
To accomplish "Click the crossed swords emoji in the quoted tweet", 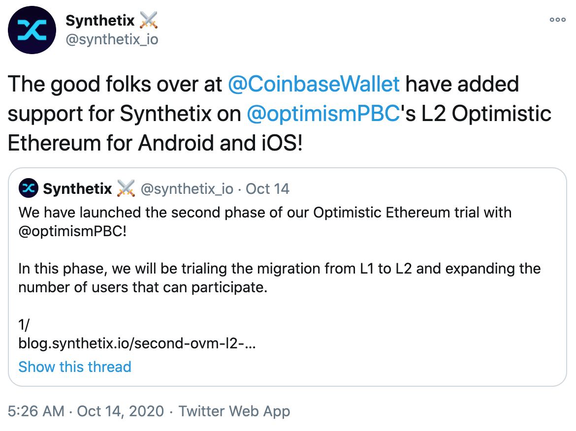I will point(126,188).
